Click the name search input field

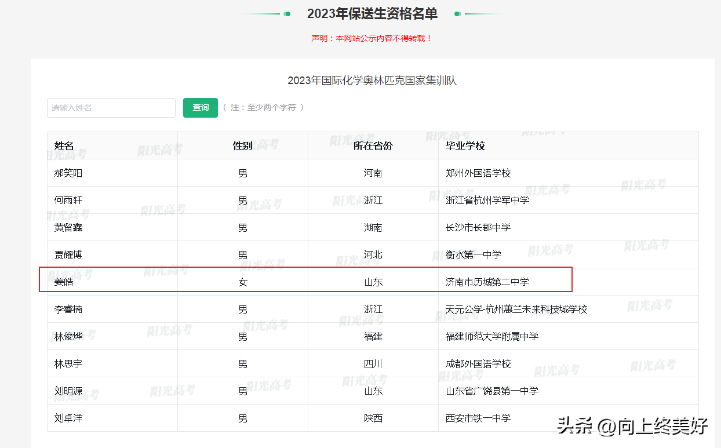tap(111, 108)
